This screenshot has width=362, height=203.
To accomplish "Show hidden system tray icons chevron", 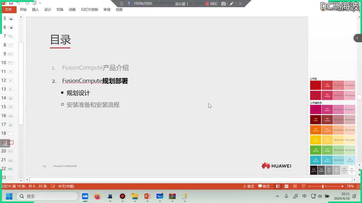I will pos(277,196).
